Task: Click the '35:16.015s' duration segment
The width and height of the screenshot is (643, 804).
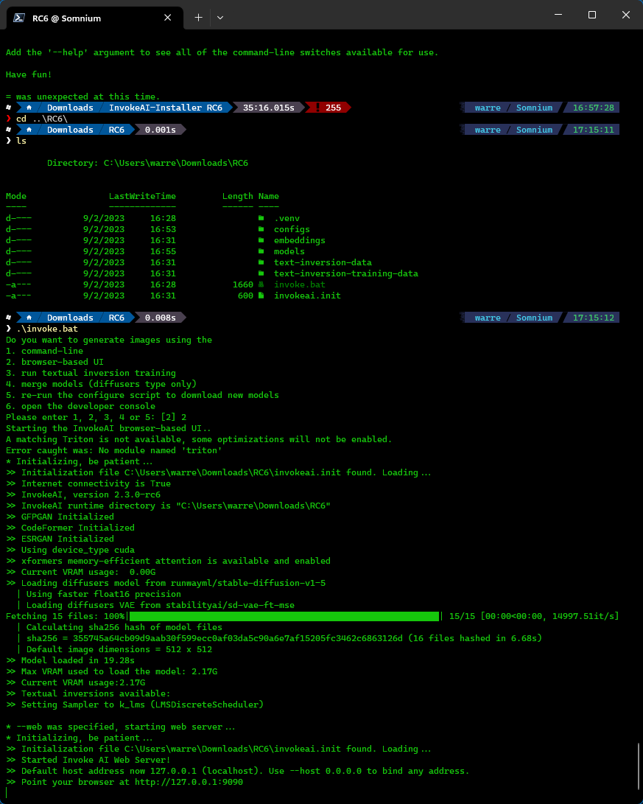Action: (269, 108)
